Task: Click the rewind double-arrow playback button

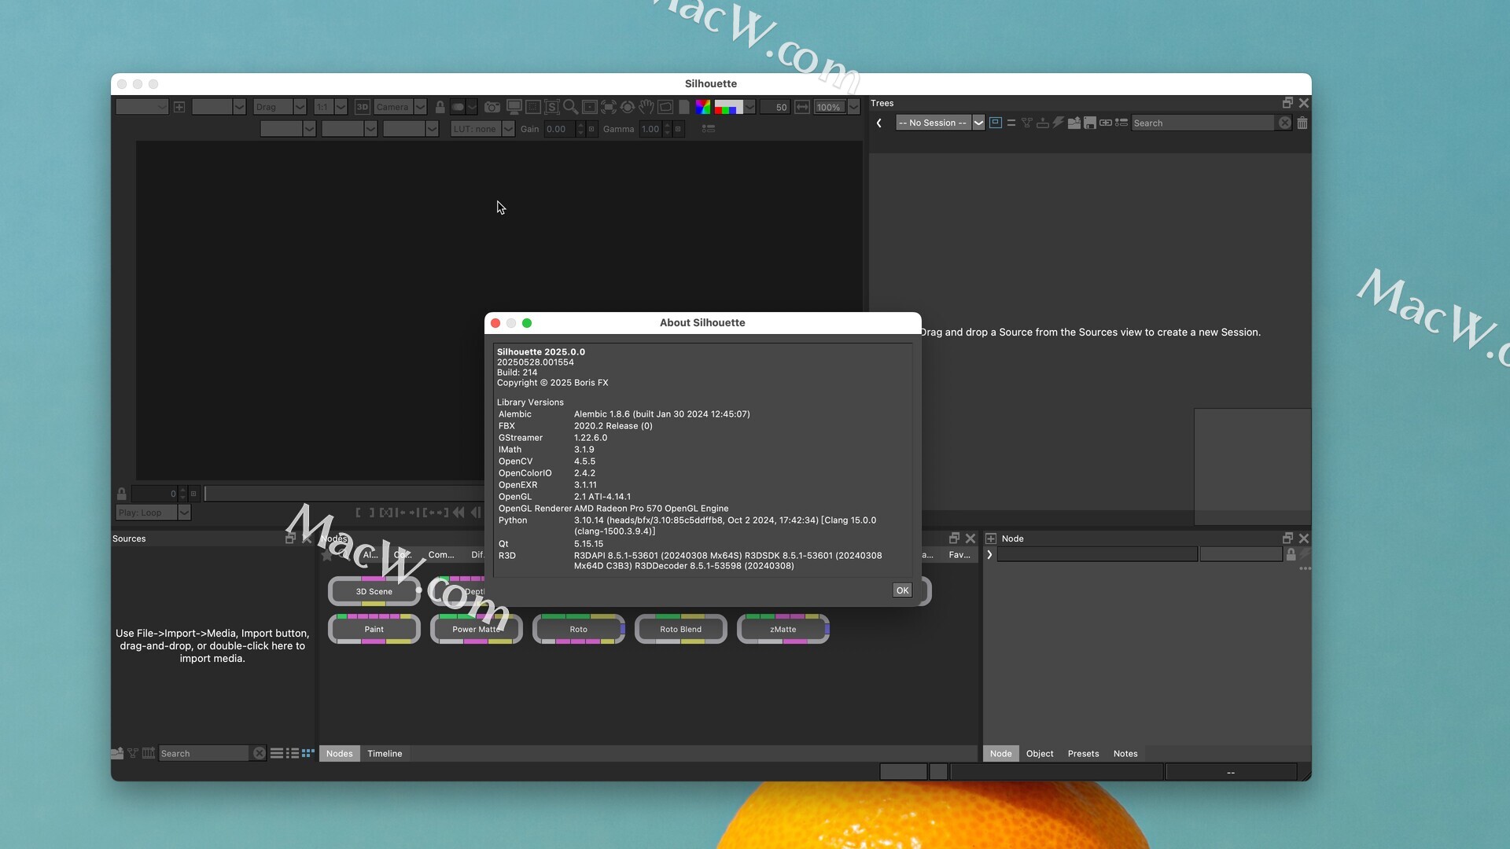Action: point(459,513)
